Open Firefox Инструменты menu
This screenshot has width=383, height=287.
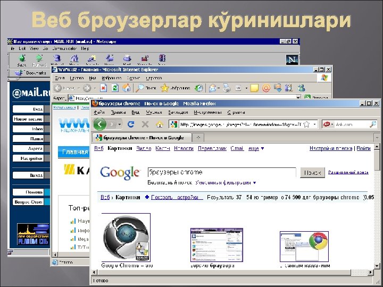207,112
